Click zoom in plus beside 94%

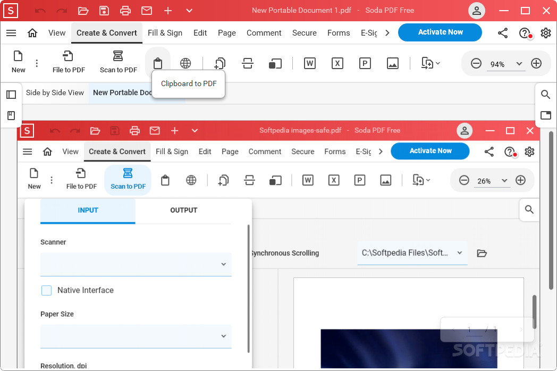(536, 64)
